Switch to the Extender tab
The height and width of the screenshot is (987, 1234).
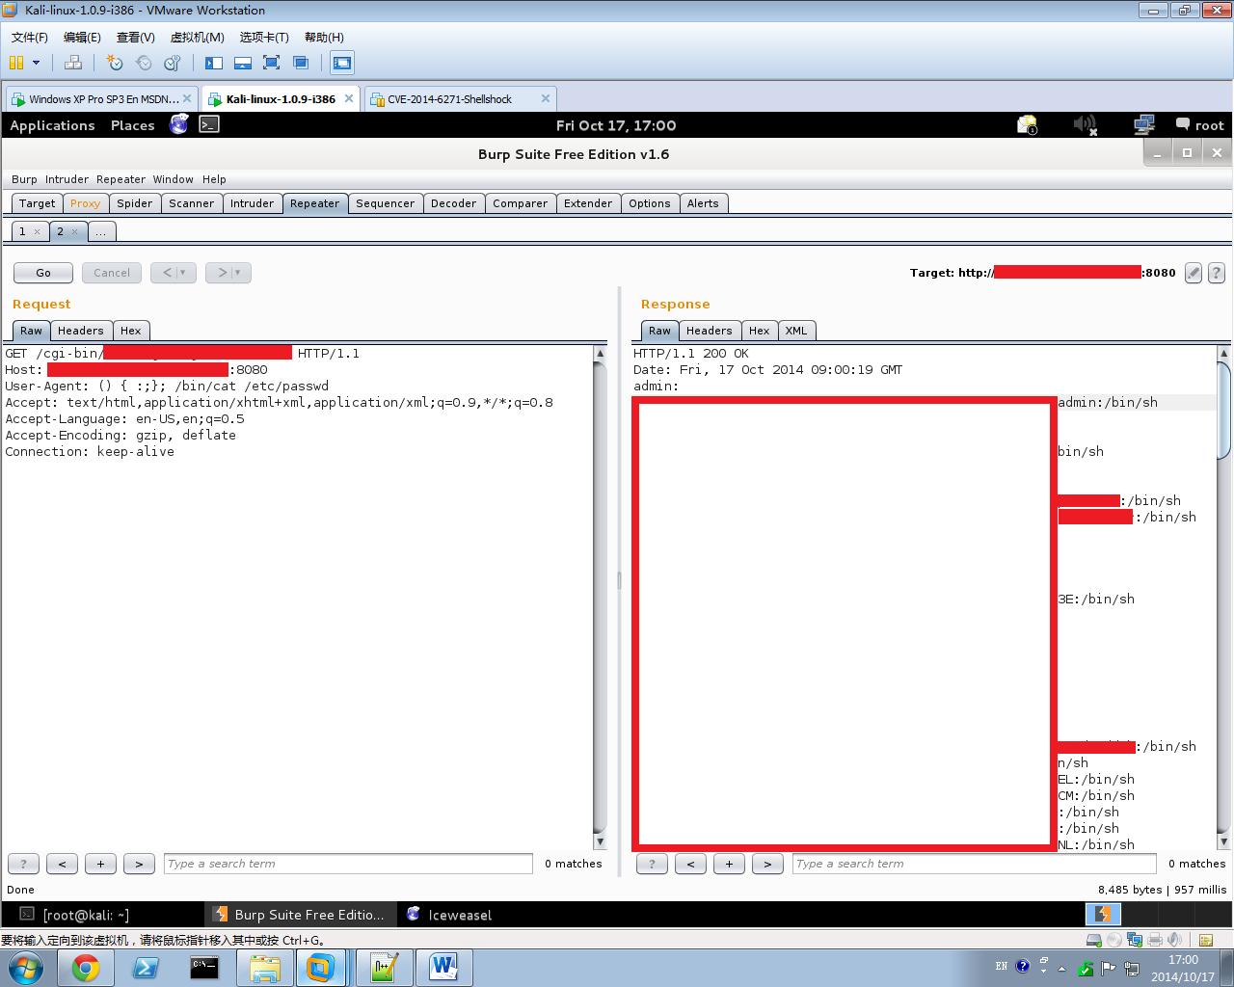(x=588, y=203)
